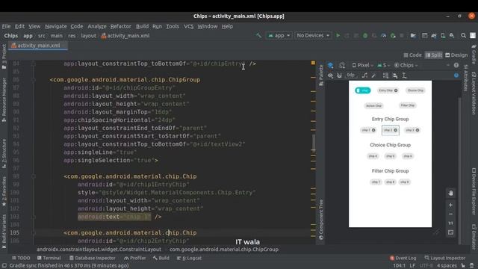
Task: Select the Pan hand tool in preview
Action: [x=450, y=193]
